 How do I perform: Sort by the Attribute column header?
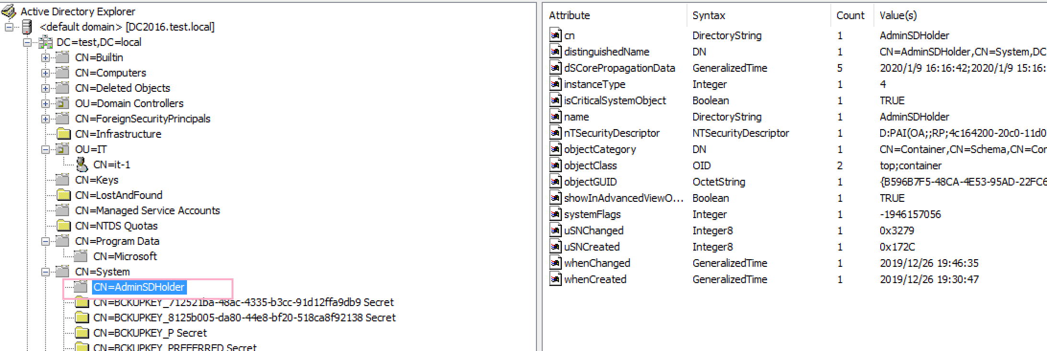coord(569,15)
